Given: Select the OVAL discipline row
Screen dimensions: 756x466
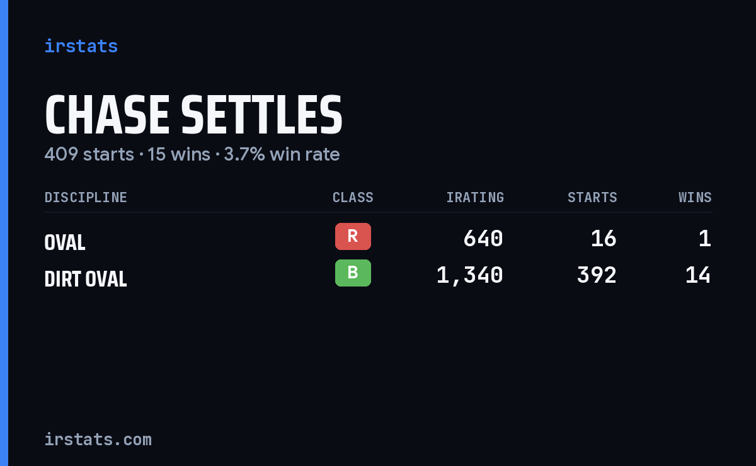Looking at the screenshot, I should pyautogui.click(x=378, y=239).
